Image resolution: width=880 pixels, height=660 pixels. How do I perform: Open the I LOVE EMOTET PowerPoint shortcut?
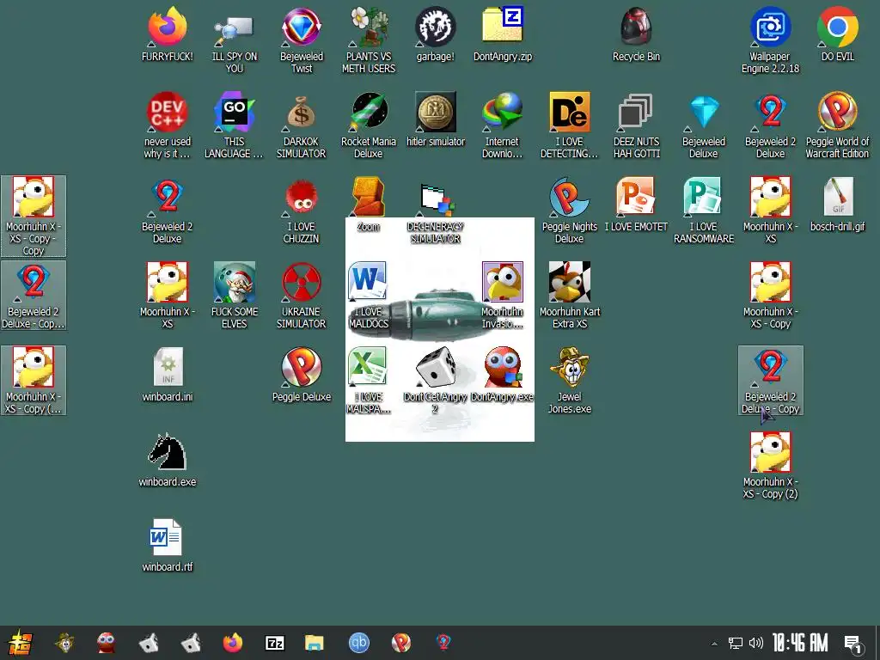click(x=637, y=205)
